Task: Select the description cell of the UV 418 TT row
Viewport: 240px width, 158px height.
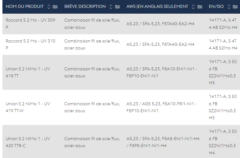Action: click(x=92, y=72)
